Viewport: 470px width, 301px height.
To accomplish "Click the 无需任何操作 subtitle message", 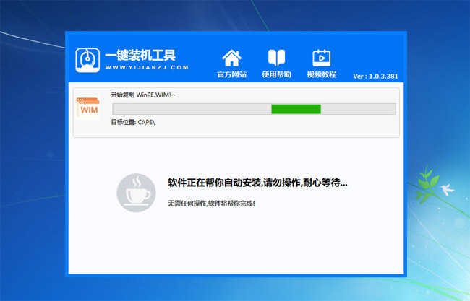I will tap(211, 203).
